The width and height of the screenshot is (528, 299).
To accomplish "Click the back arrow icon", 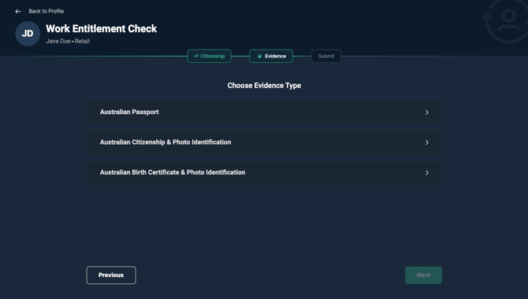I will [x=18, y=12].
